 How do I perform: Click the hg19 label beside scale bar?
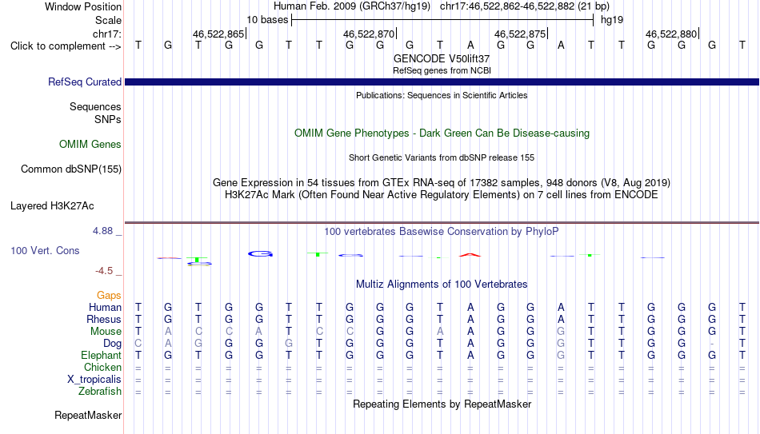pyautogui.click(x=612, y=20)
